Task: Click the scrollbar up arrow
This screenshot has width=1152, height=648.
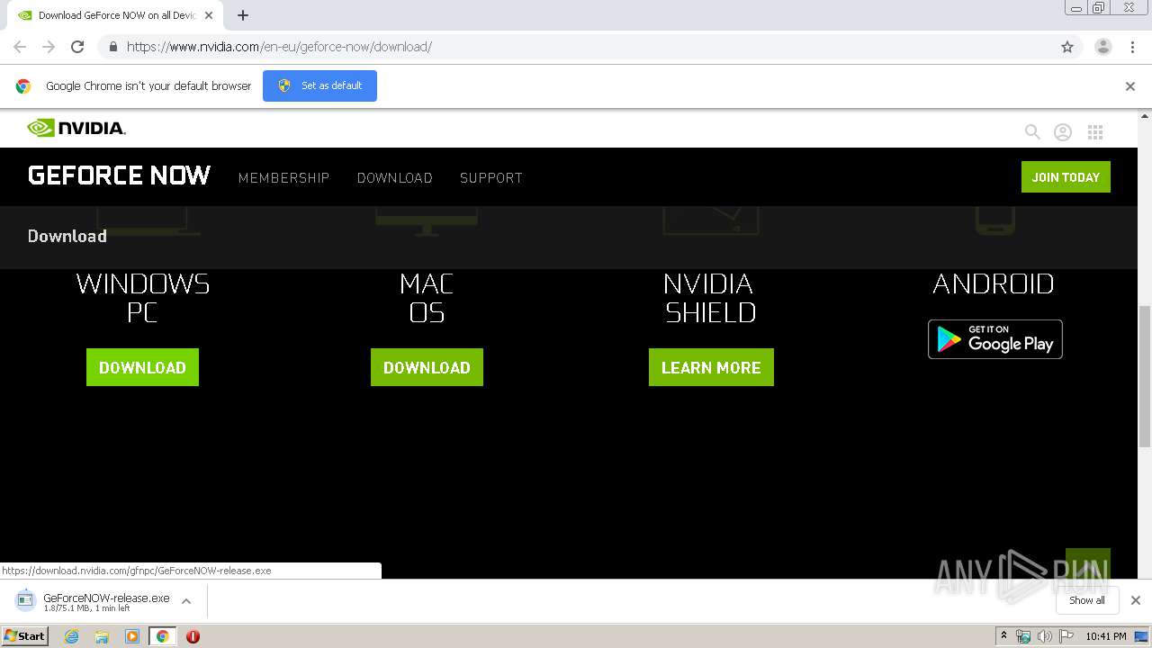Action: [x=1145, y=115]
